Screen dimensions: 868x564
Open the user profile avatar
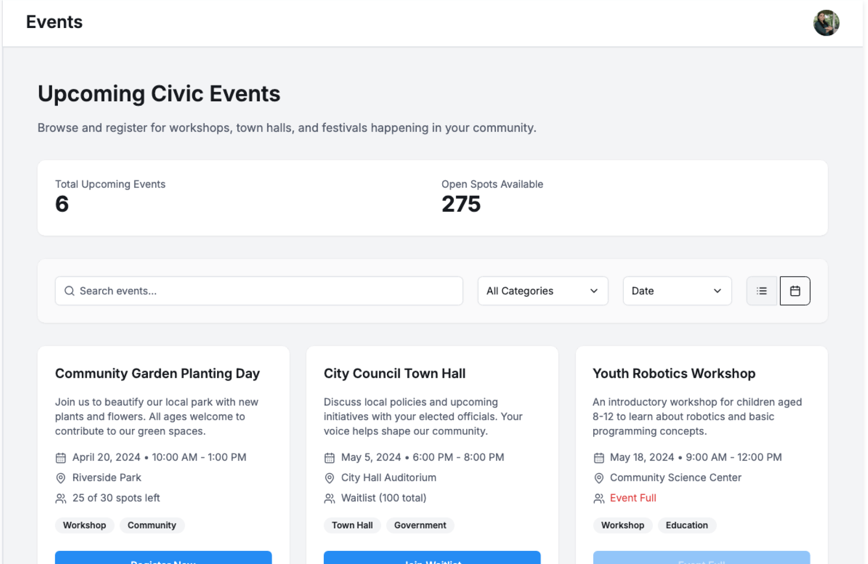[826, 23]
